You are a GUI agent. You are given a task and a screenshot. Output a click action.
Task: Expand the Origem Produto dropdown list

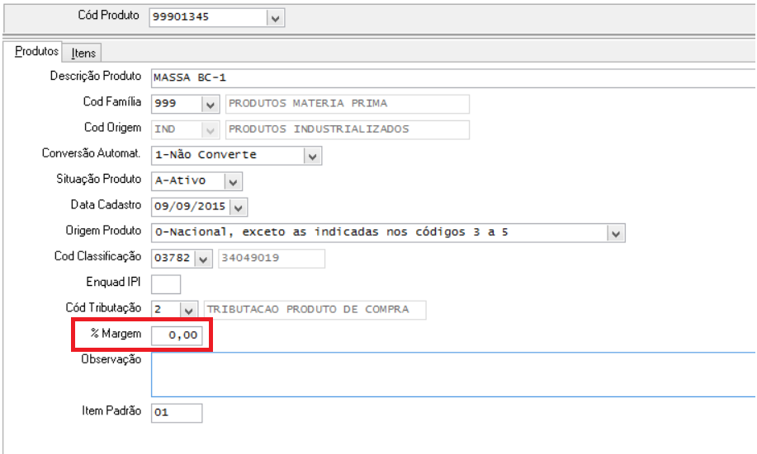[x=615, y=233]
